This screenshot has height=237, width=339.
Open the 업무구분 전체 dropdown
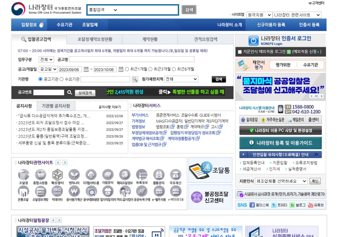(46, 59)
